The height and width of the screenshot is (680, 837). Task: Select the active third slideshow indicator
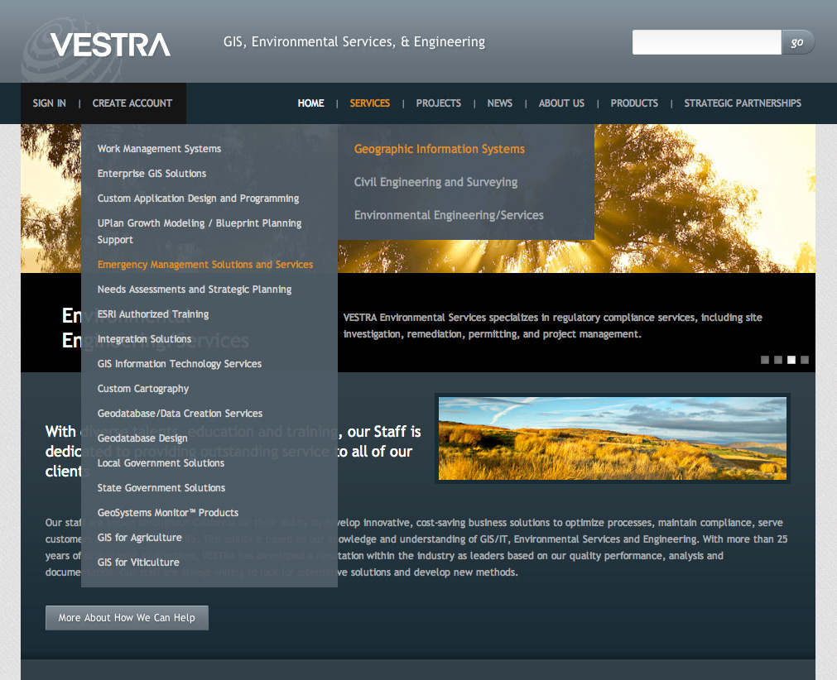tap(791, 360)
